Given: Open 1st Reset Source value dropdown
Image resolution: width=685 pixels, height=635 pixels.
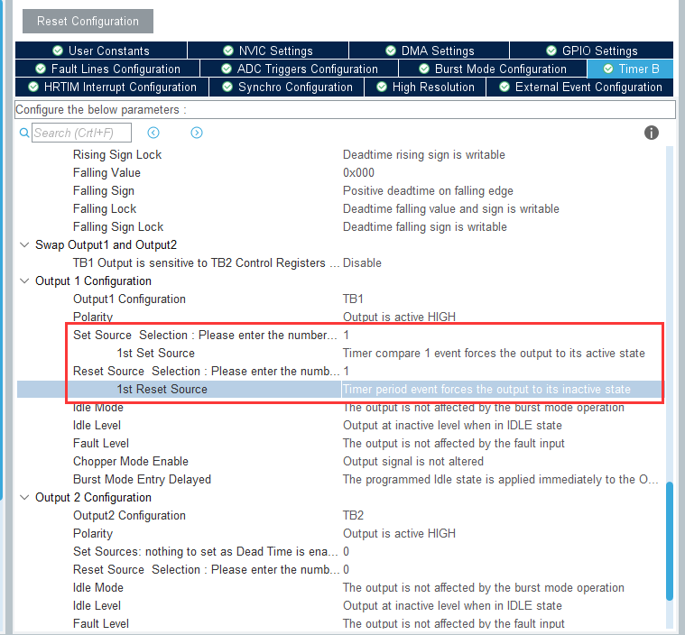Looking at the screenshot, I should click(486, 389).
